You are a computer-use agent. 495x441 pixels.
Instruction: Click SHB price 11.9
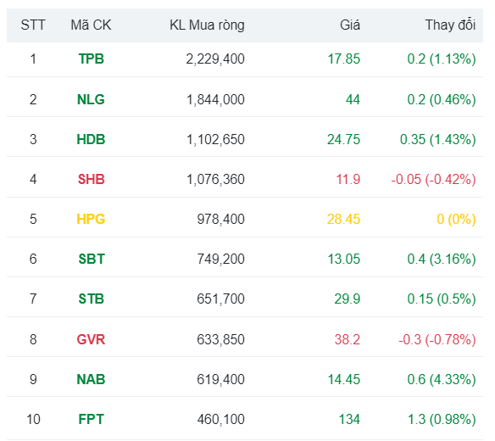pos(348,179)
